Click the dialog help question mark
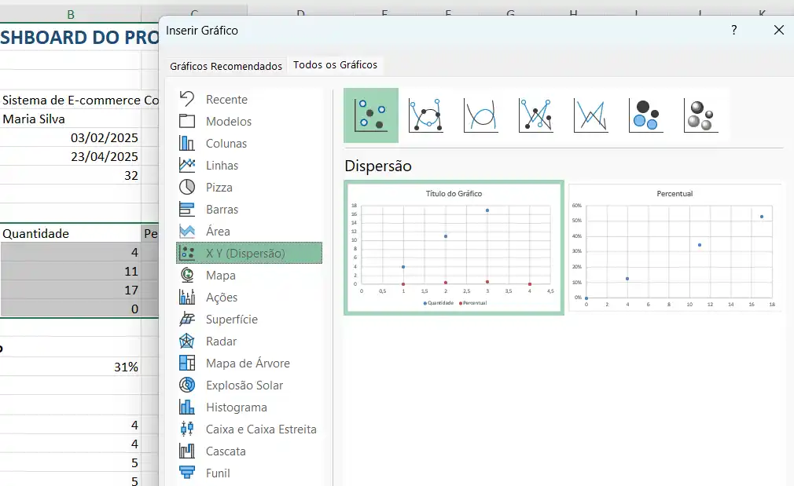 click(x=733, y=30)
